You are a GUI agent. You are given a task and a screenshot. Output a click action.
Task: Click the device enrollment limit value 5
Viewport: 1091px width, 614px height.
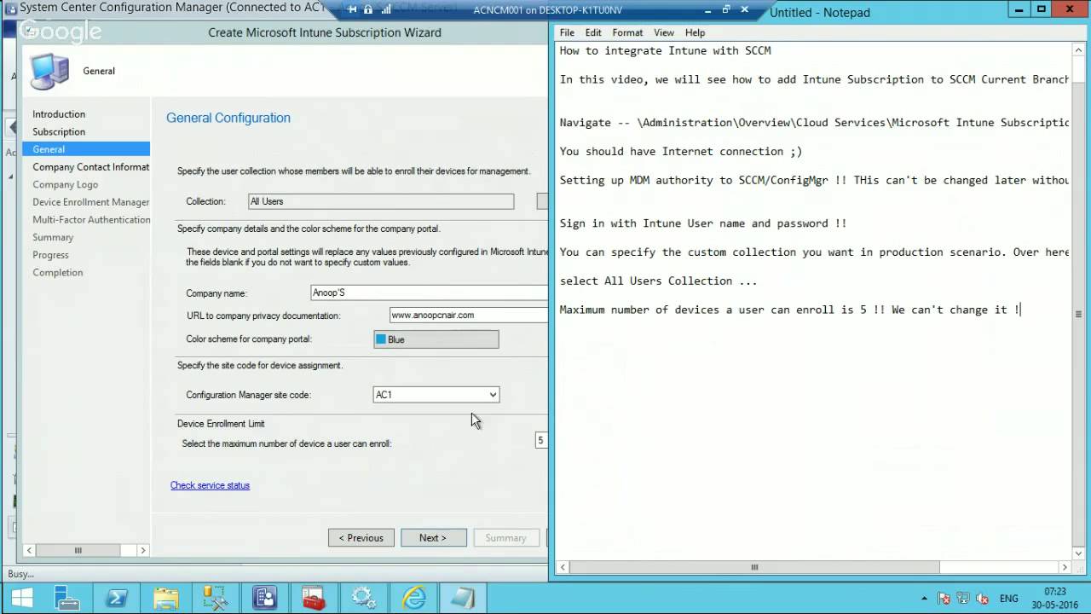[541, 441]
